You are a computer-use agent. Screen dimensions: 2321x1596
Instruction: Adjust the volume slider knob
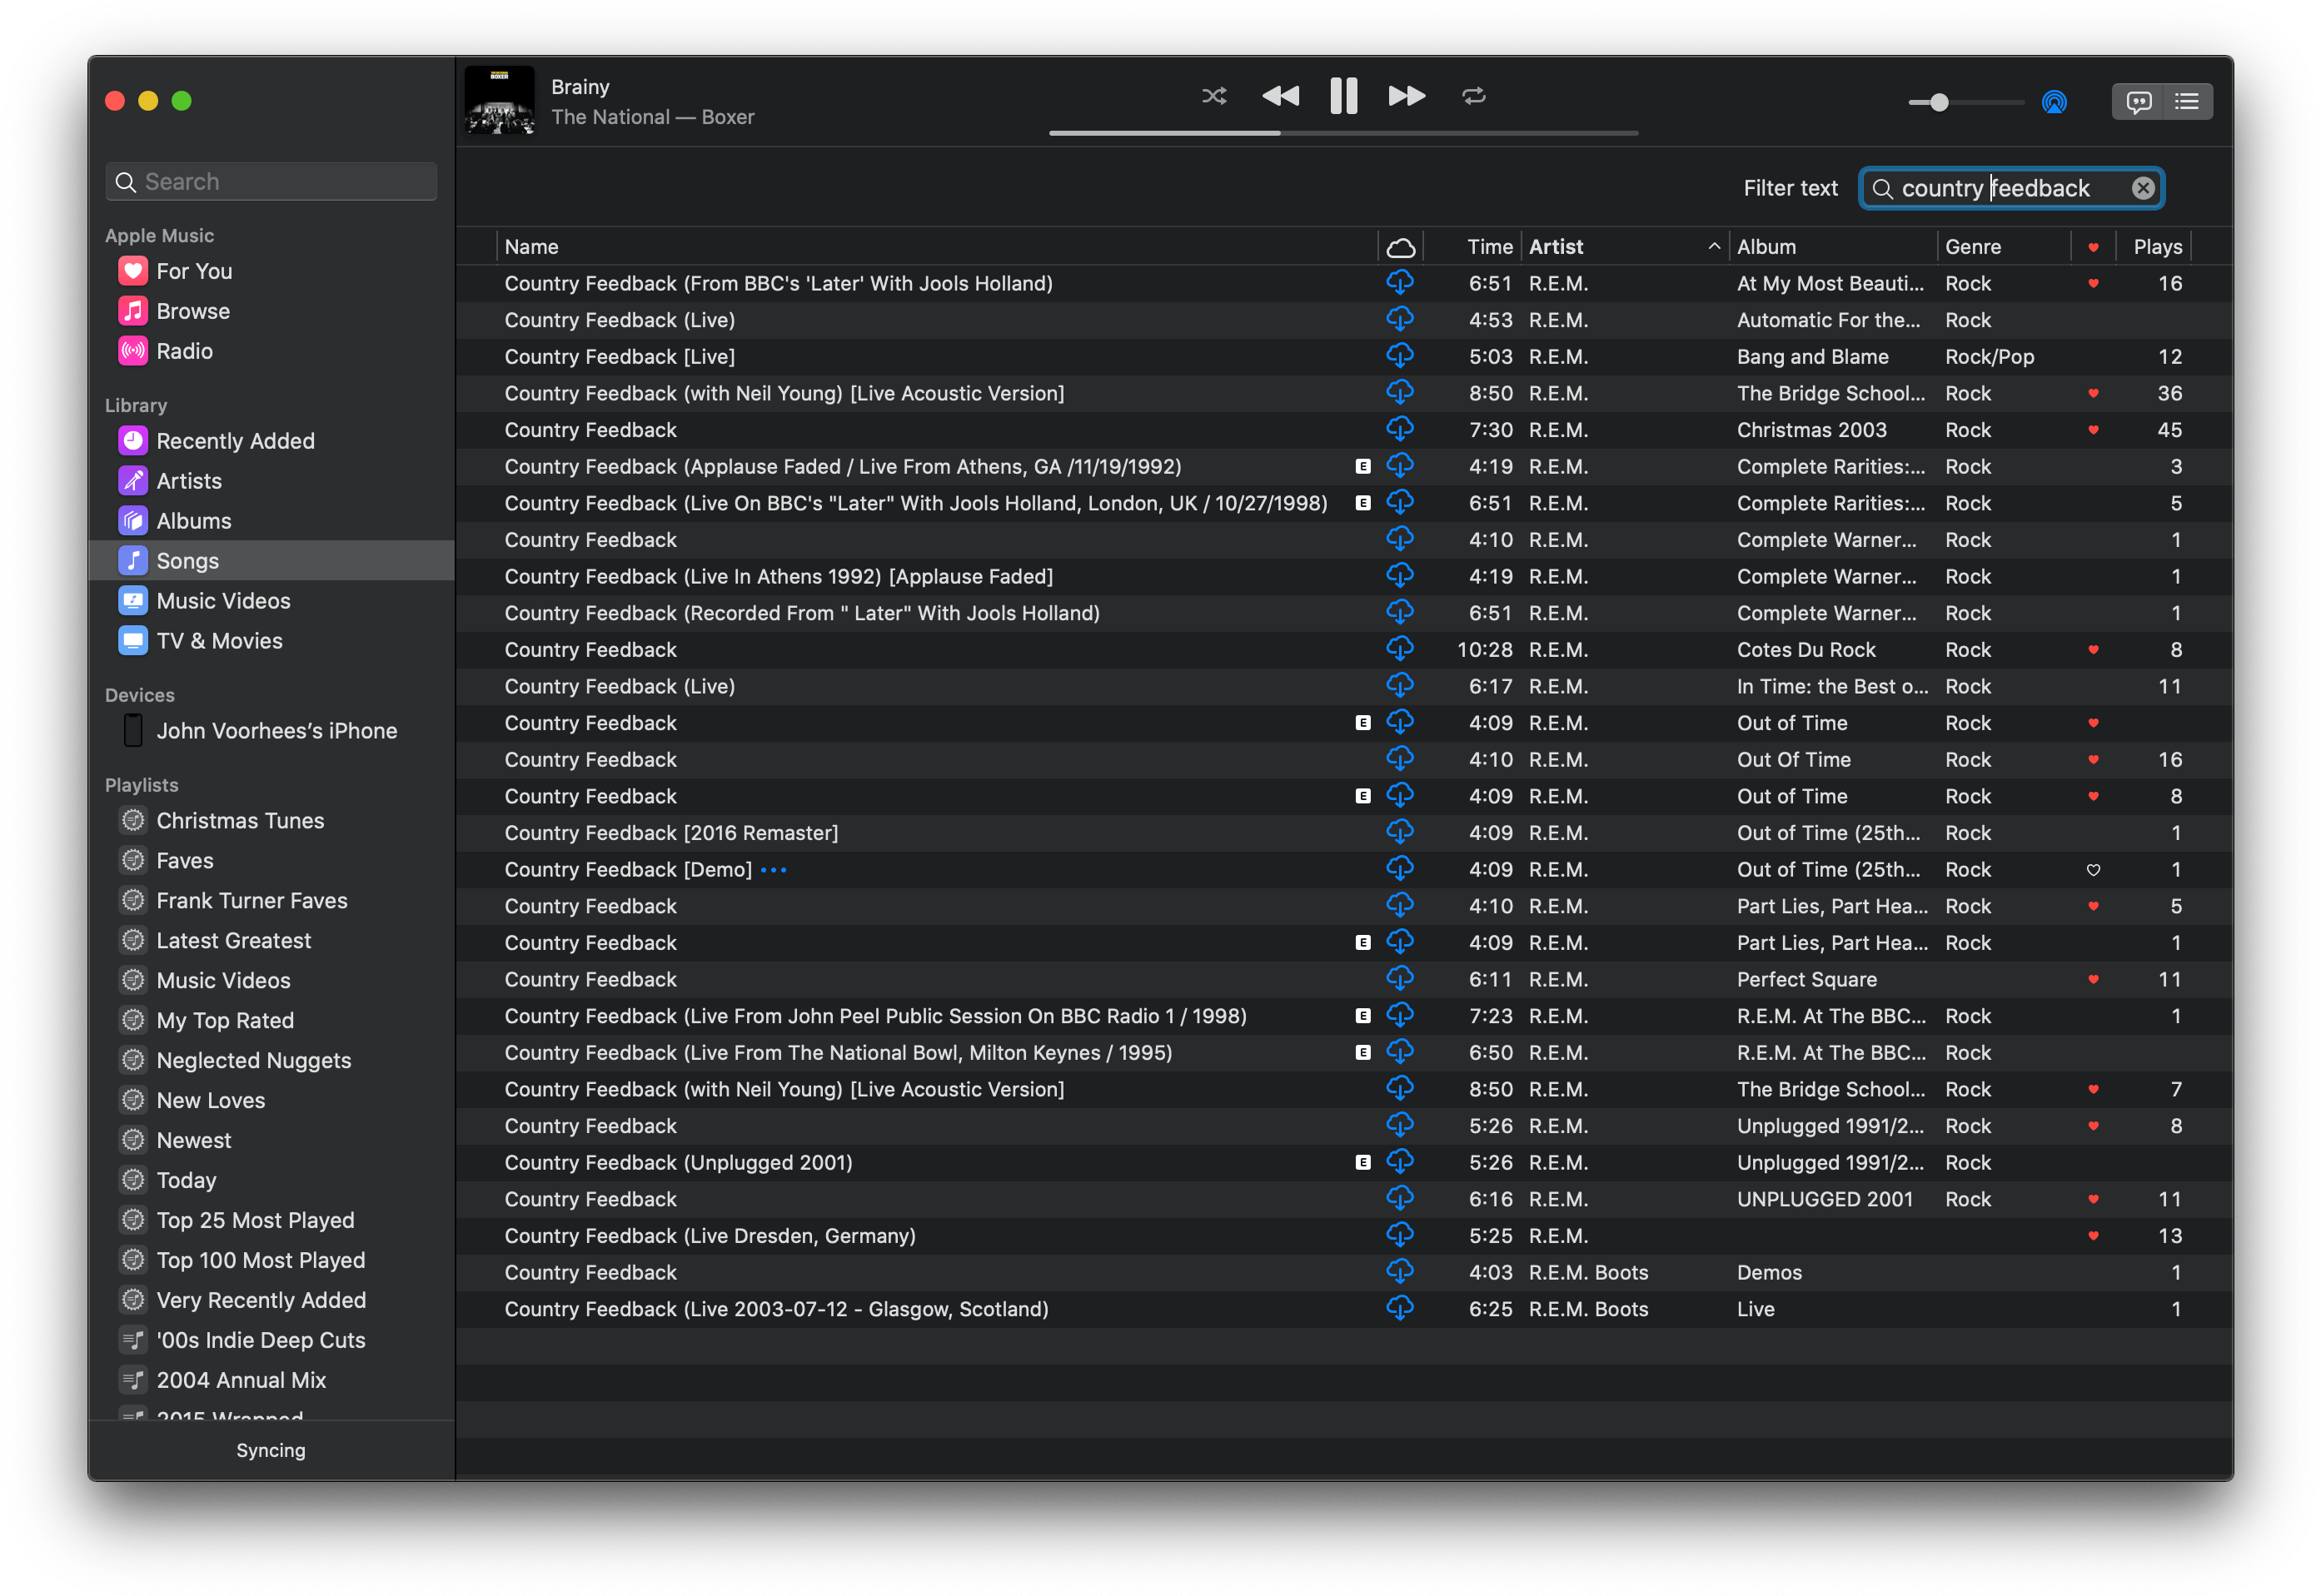[x=1939, y=102]
